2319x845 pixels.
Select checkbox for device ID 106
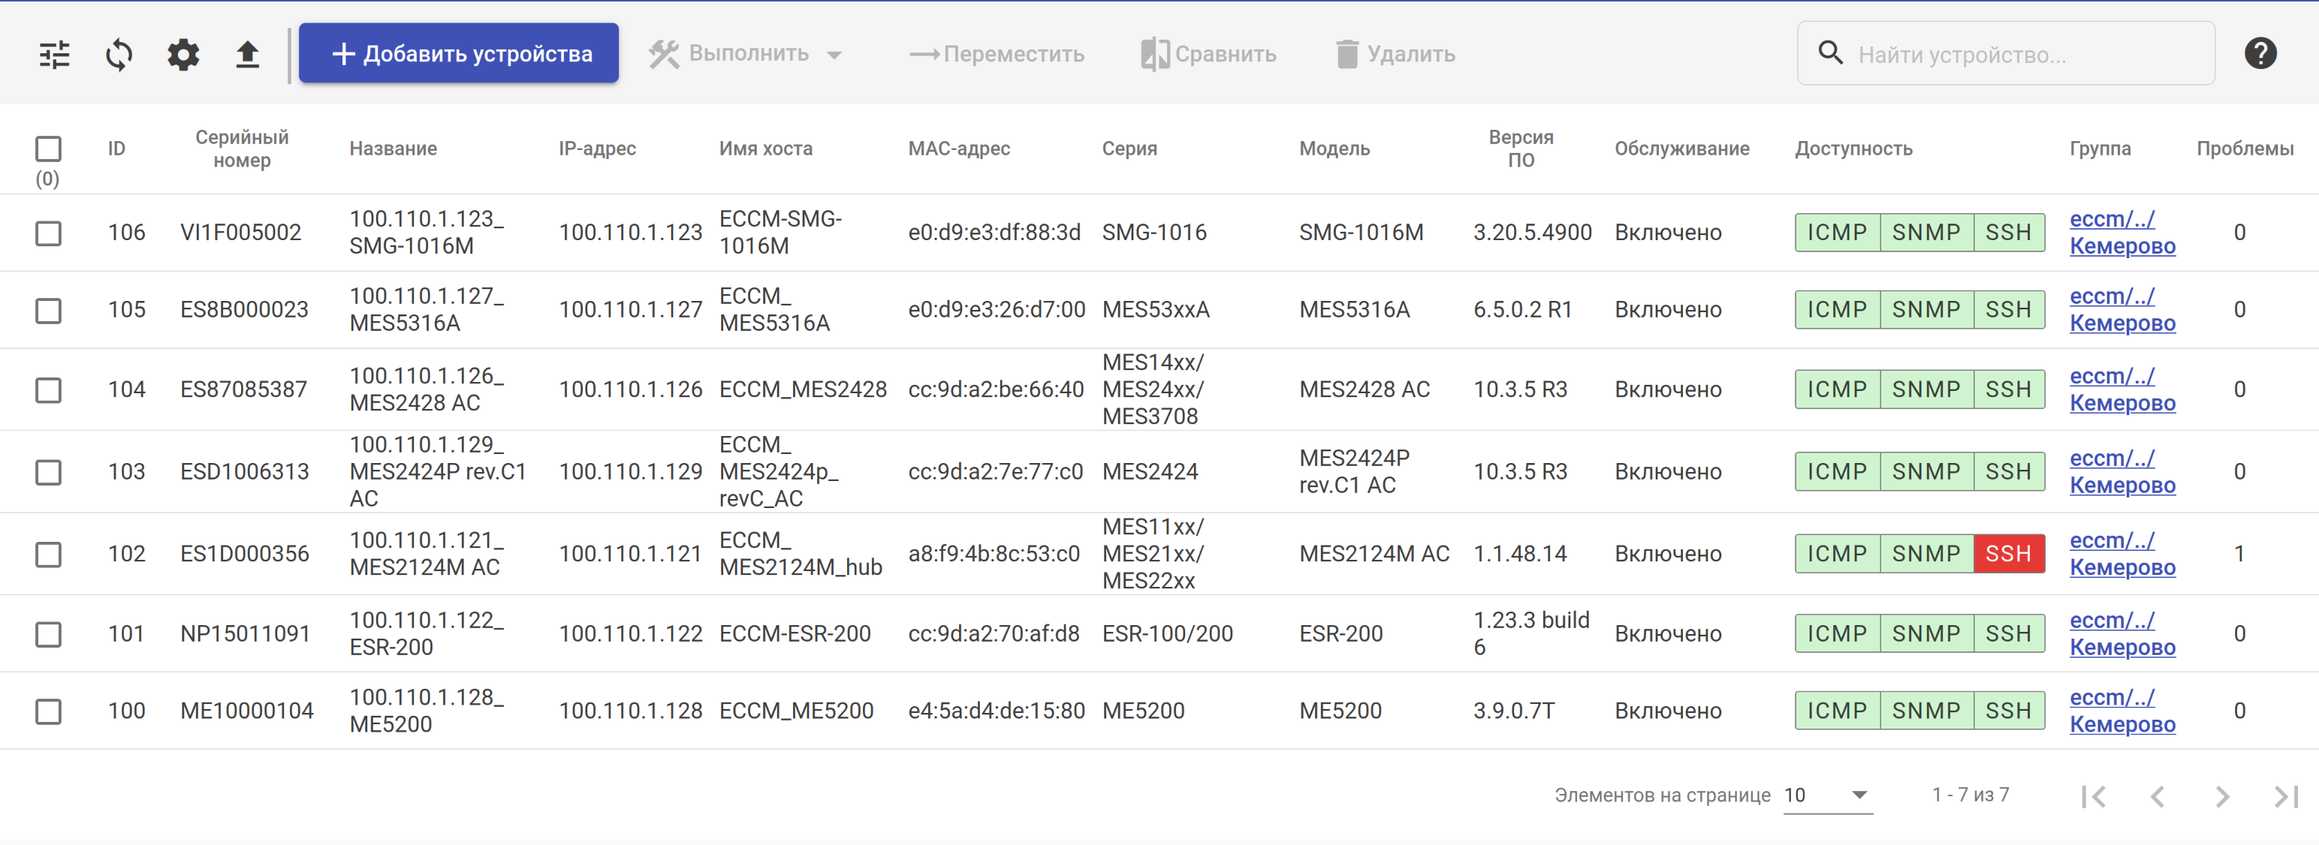pos(48,233)
